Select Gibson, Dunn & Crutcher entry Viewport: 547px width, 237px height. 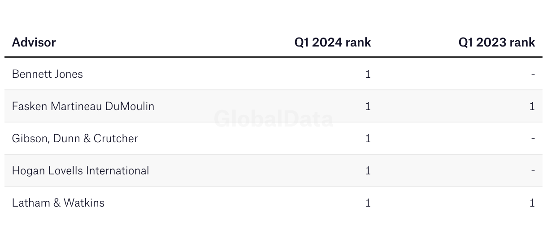pos(75,138)
